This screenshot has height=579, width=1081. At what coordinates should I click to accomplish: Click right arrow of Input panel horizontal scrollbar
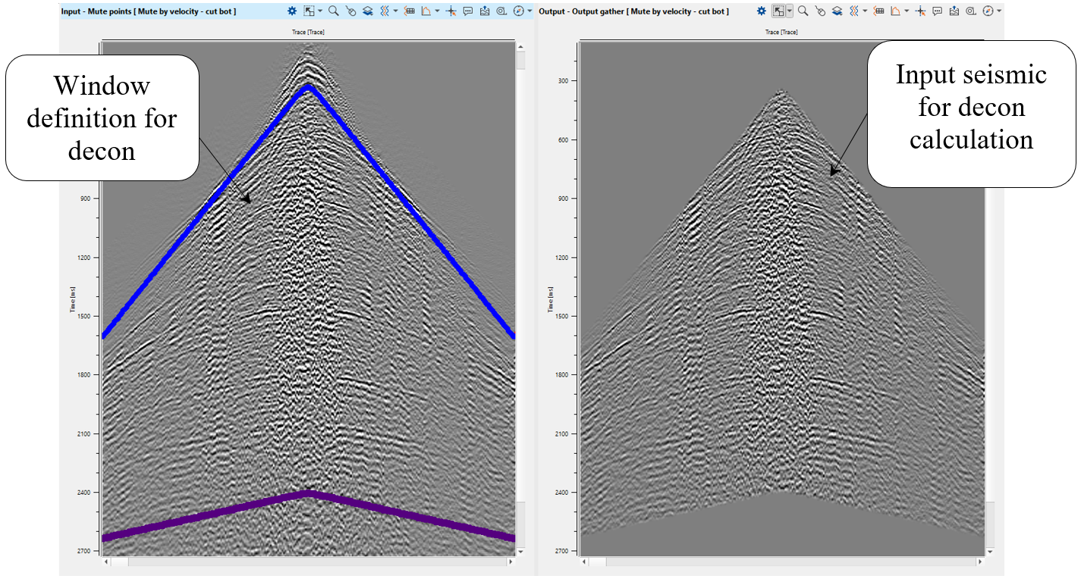(510, 562)
